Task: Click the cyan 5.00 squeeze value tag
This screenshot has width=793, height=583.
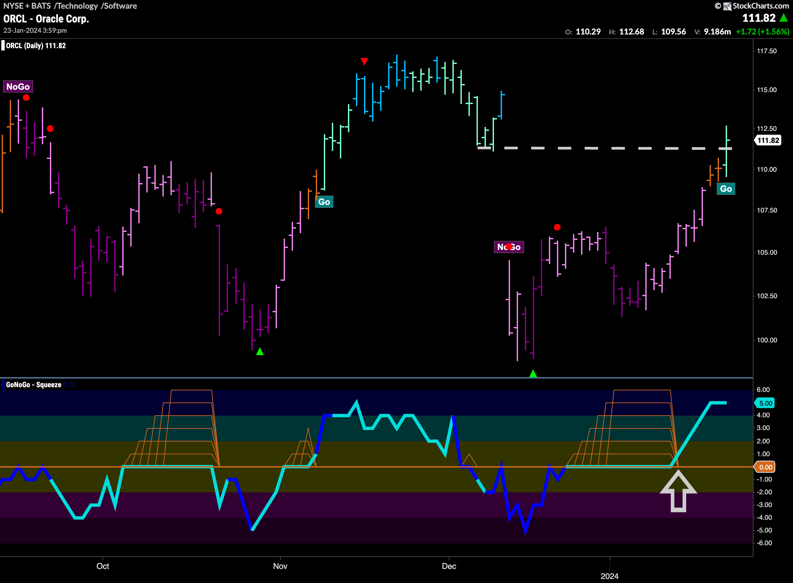Action: [x=765, y=403]
